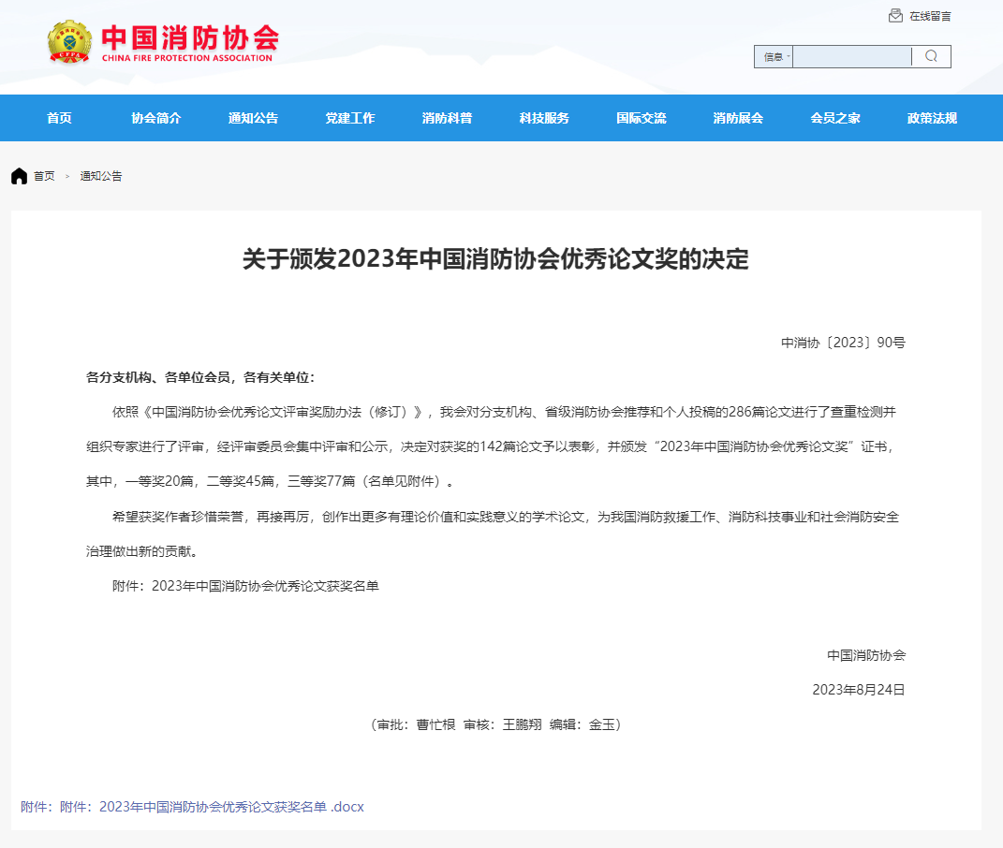Open 消防展会 menu item

(x=738, y=118)
